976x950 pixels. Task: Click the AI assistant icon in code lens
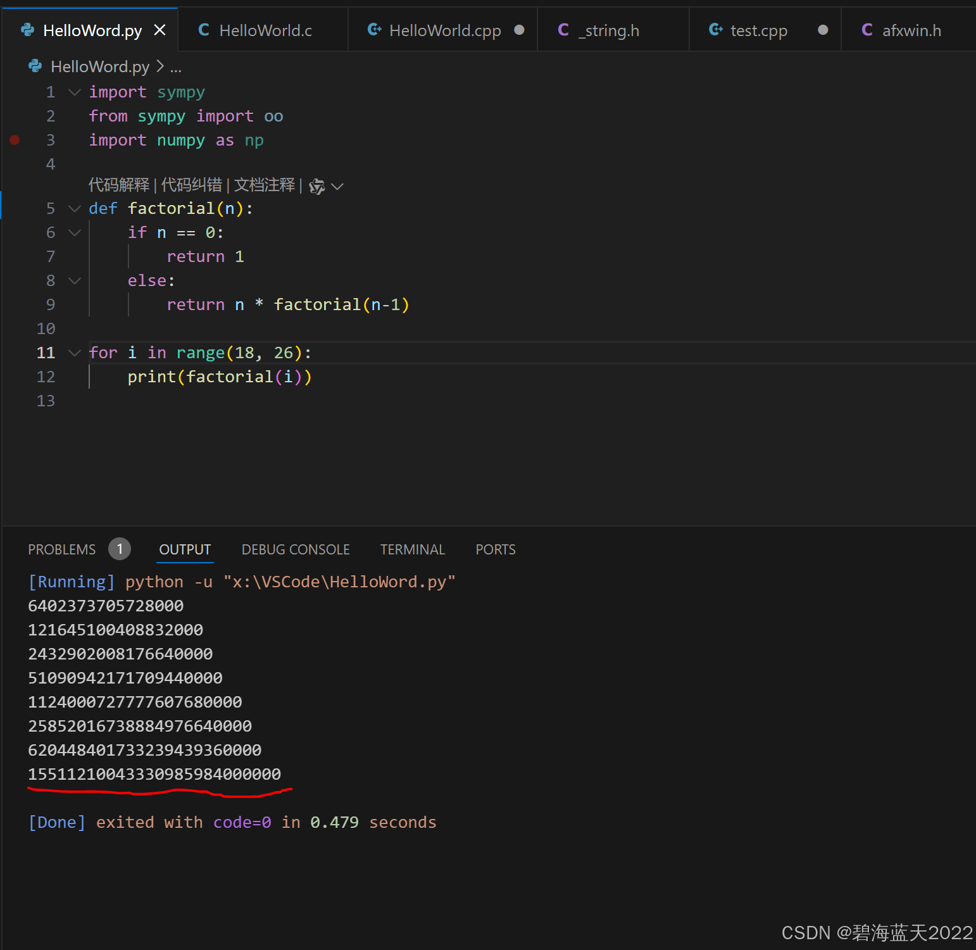(x=317, y=186)
